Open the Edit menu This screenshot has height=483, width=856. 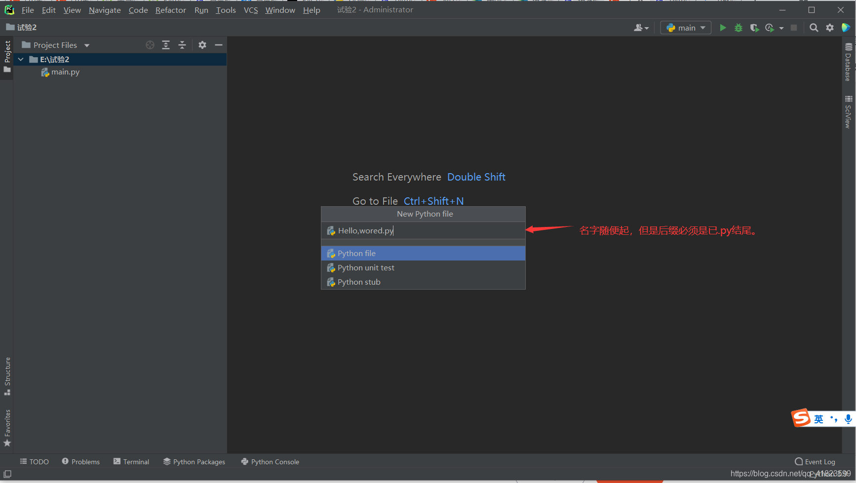48,10
